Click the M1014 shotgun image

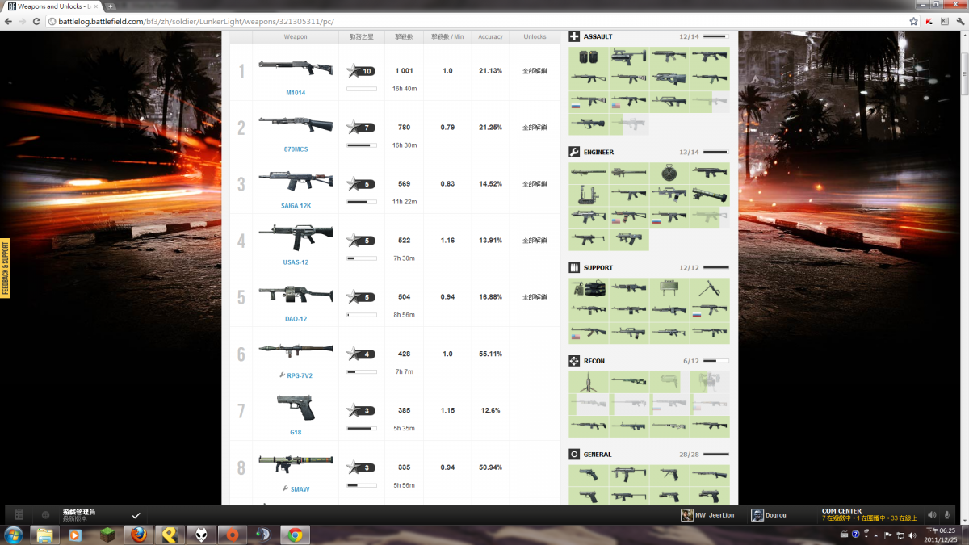pos(296,69)
